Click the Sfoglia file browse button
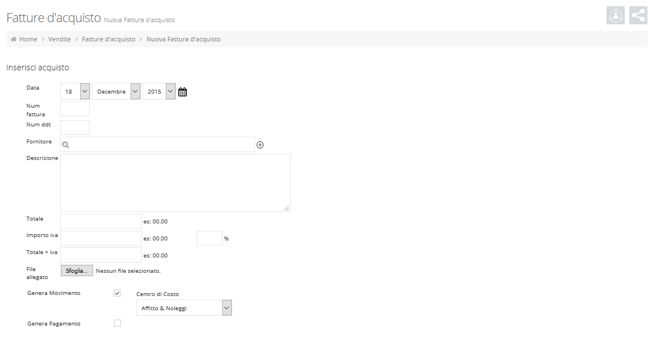Viewport: 648px width, 338px height. pos(77,271)
